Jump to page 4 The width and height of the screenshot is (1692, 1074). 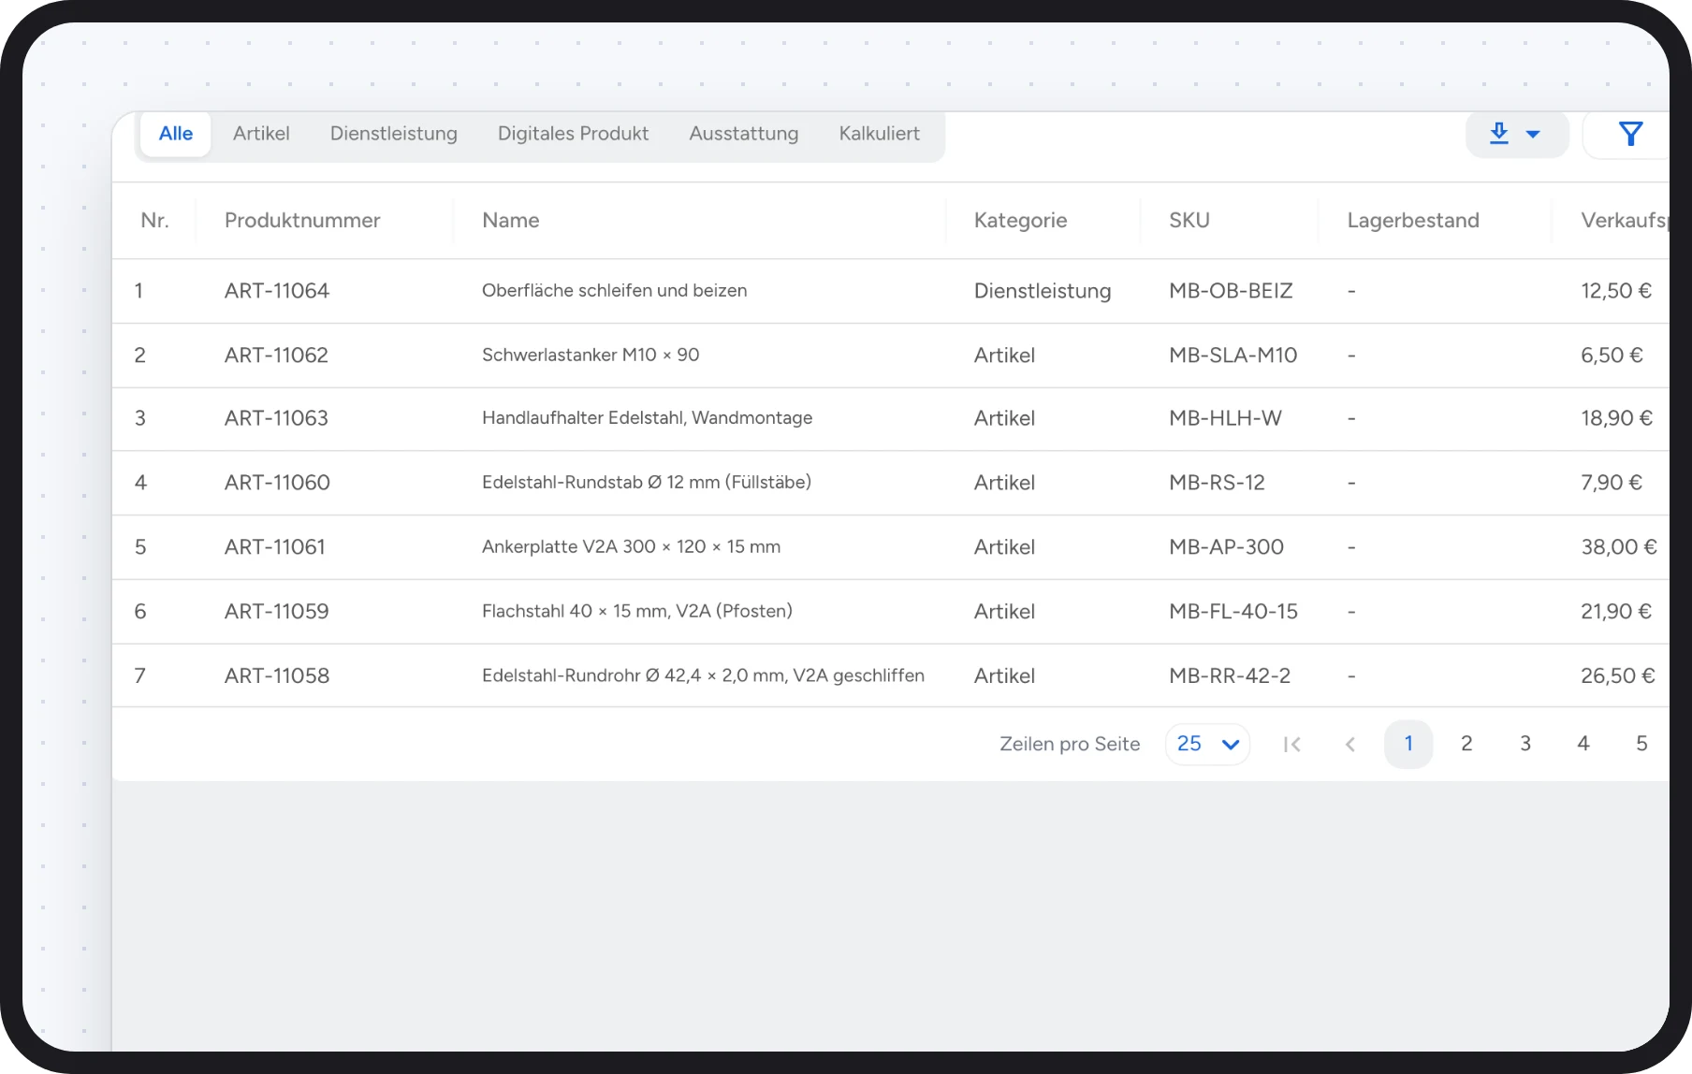tap(1583, 744)
